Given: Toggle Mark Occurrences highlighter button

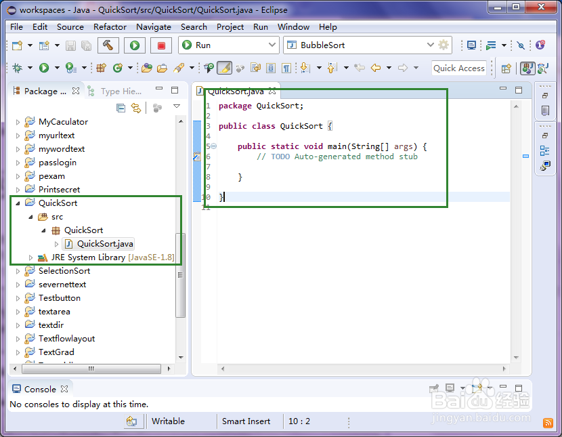Looking at the screenshot, I should pyautogui.click(x=224, y=68).
